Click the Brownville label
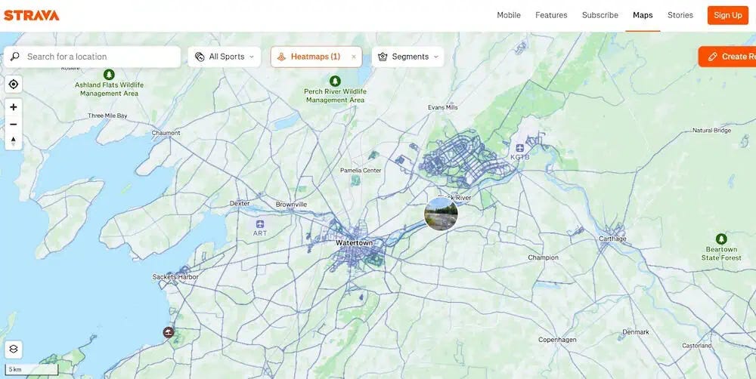Screen dimensions: 756x379 pyautogui.click(x=291, y=205)
